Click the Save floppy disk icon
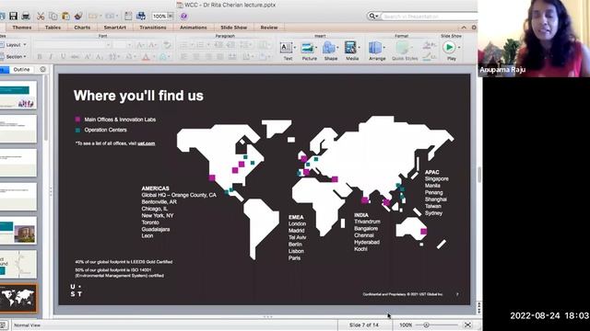590x331 pixels. click(x=13, y=16)
